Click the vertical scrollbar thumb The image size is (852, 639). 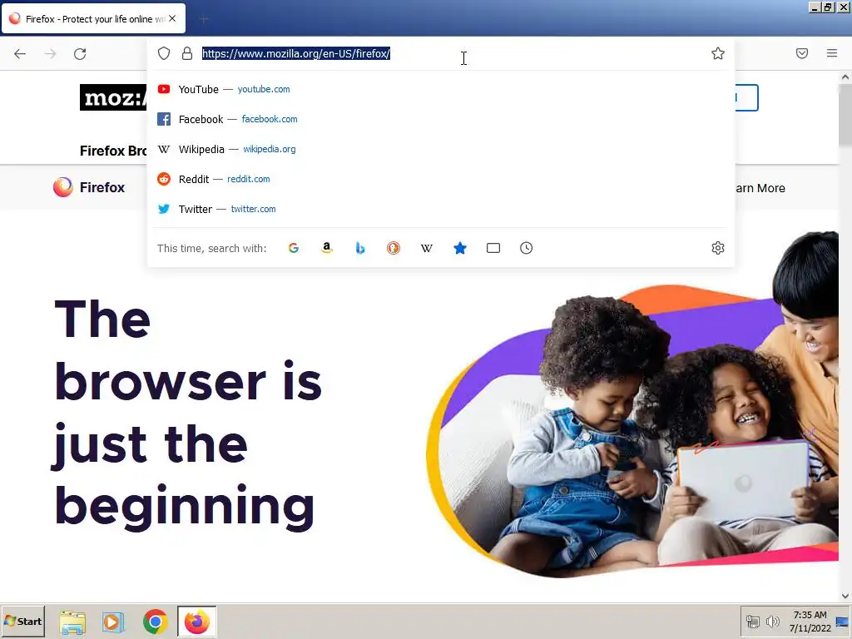[x=845, y=115]
